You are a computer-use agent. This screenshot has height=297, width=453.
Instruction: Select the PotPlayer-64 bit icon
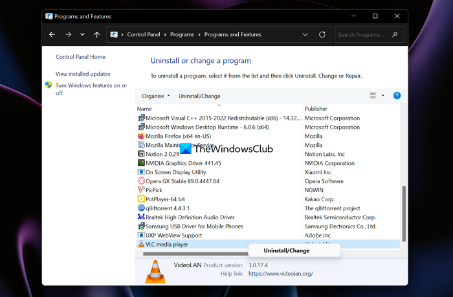click(141, 199)
